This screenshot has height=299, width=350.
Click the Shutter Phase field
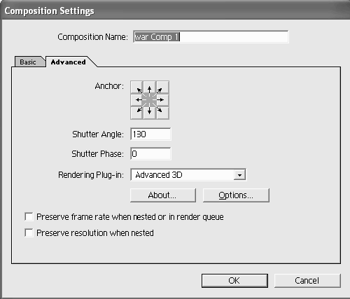150,153
